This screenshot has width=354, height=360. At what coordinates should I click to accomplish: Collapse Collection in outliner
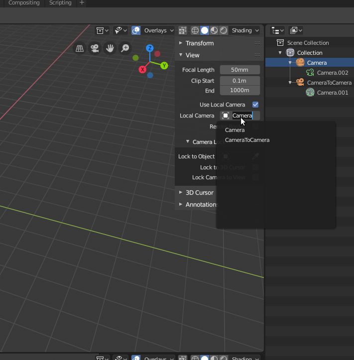click(x=280, y=53)
